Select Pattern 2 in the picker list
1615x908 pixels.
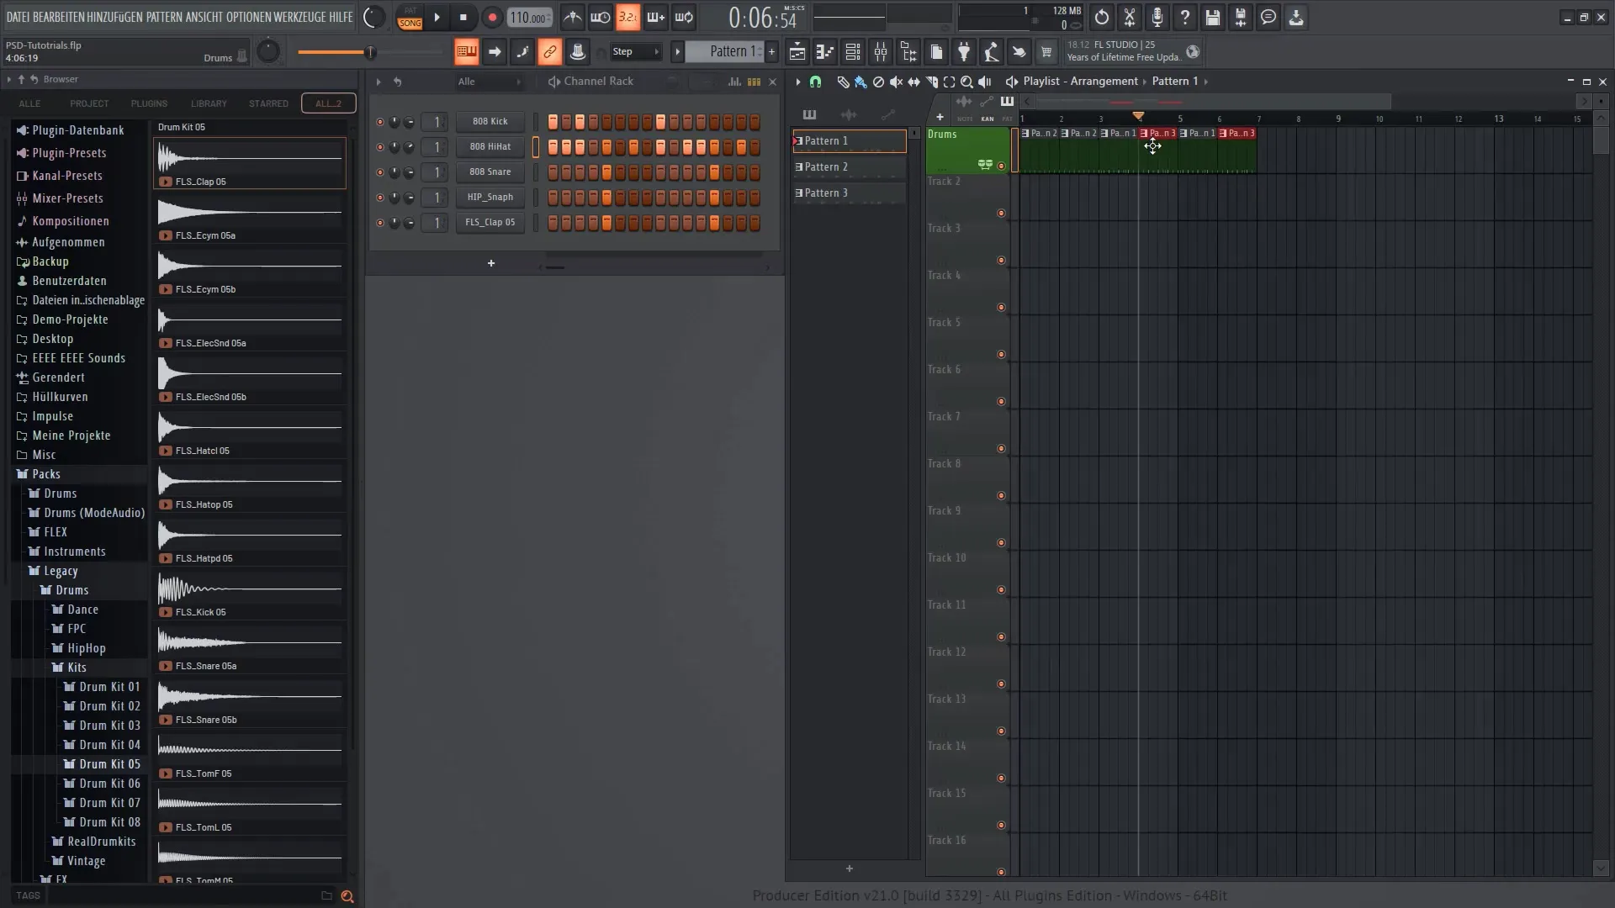pos(849,167)
